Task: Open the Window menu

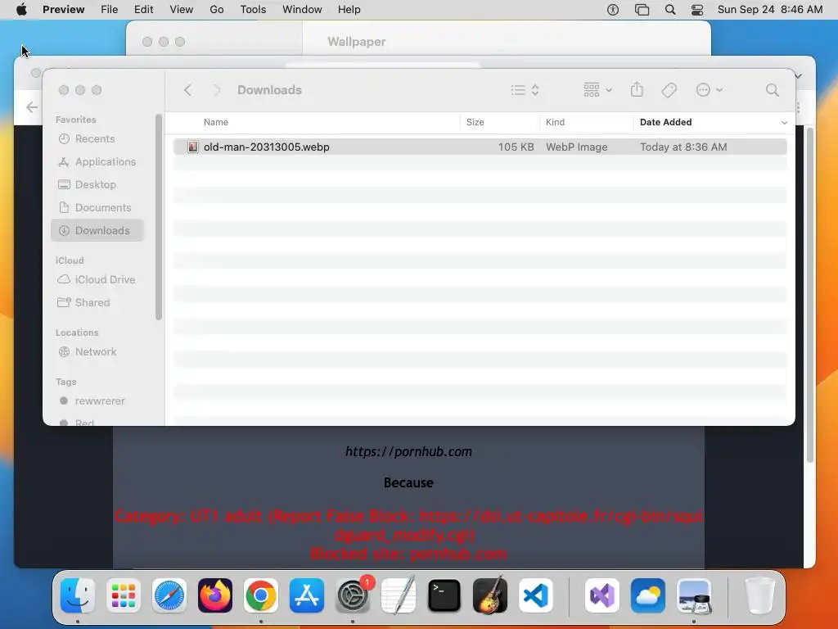Action: tap(302, 10)
